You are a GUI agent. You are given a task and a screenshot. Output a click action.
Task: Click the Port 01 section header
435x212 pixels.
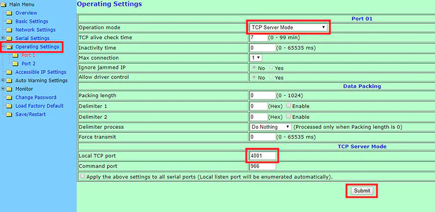[x=362, y=19]
